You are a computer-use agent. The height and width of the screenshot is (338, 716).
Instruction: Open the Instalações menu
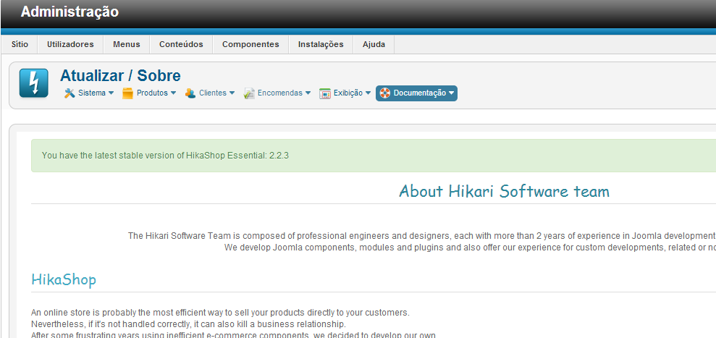click(x=321, y=44)
